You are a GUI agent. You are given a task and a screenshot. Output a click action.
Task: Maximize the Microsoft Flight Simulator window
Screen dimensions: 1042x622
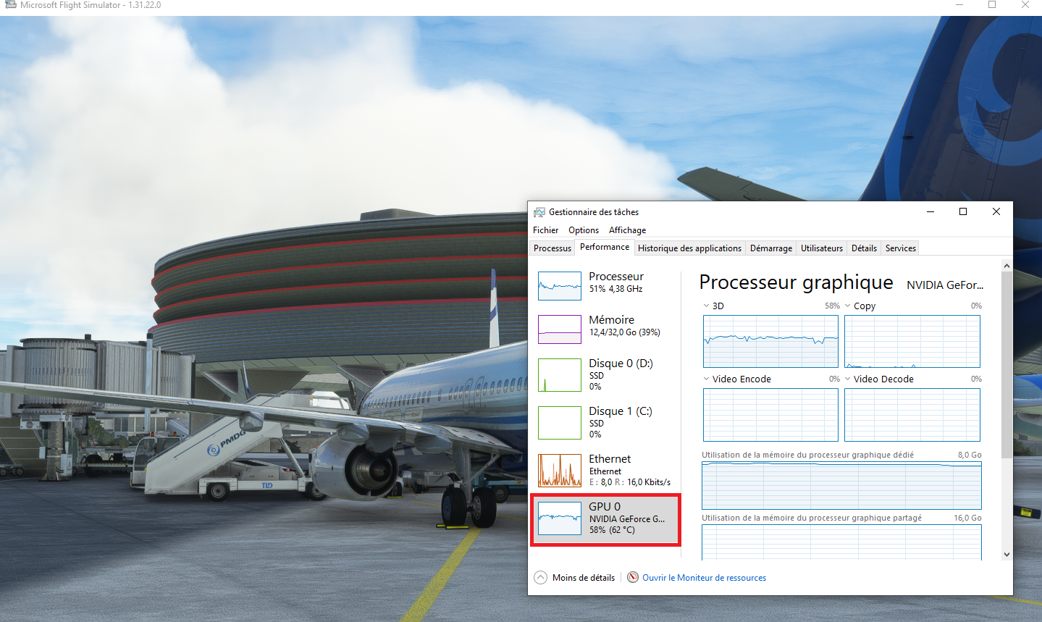[x=992, y=5]
